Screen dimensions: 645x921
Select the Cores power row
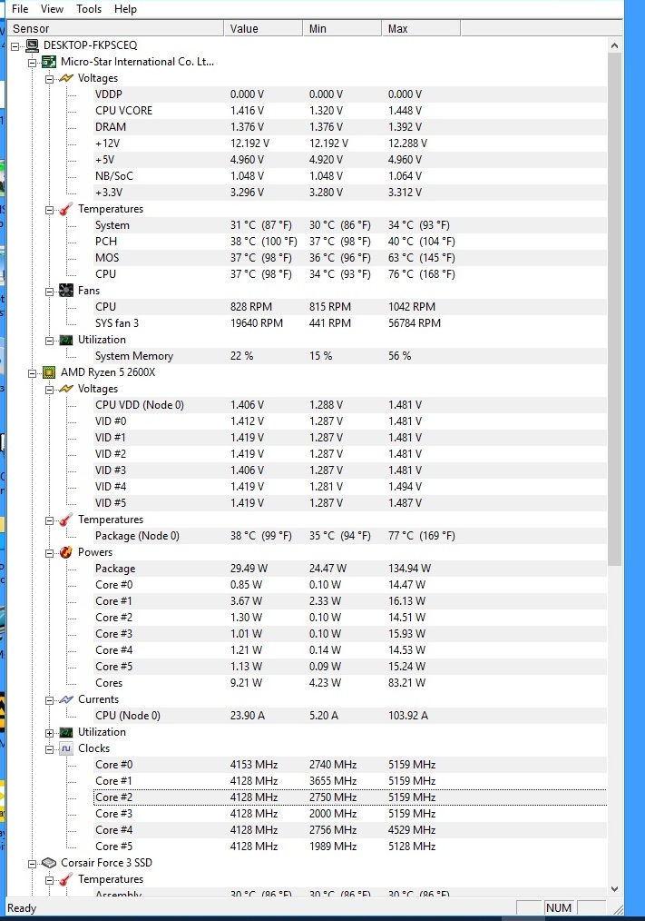(350, 682)
